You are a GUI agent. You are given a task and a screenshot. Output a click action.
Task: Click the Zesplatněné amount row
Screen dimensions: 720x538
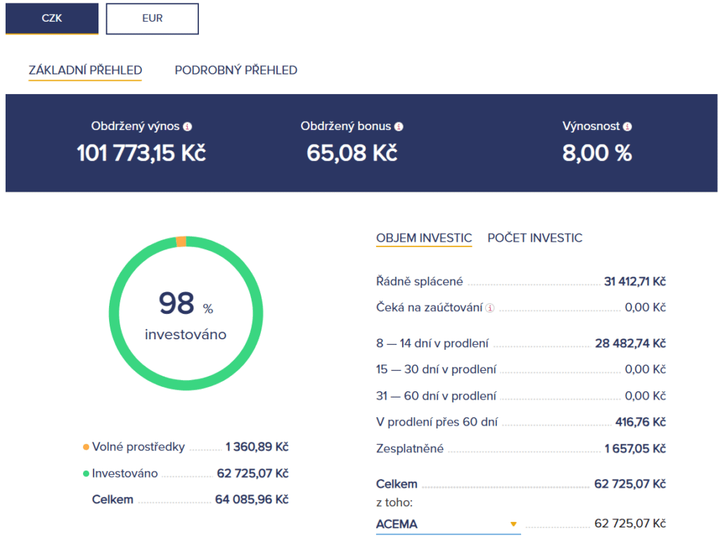tap(521, 449)
